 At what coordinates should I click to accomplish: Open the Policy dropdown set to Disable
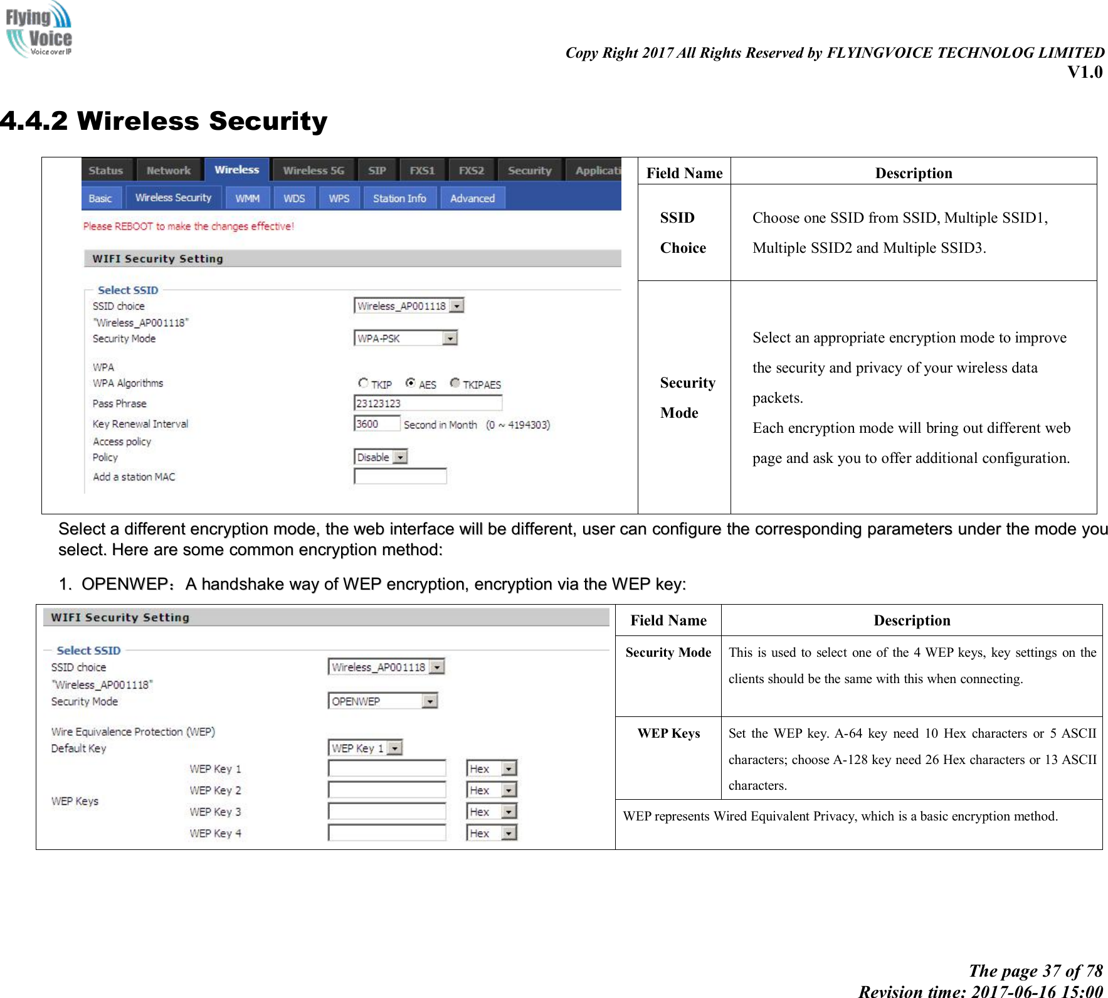[x=401, y=457]
